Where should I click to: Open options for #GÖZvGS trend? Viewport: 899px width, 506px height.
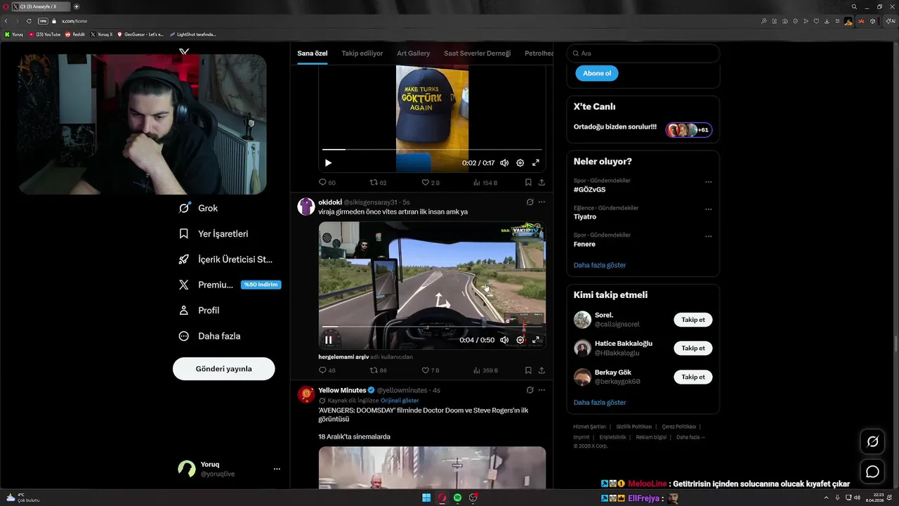[x=708, y=182]
